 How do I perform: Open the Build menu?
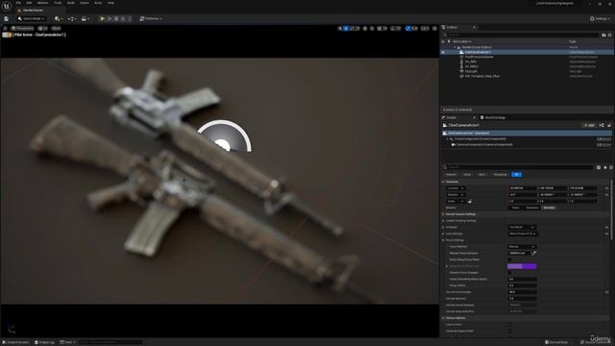click(71, 3)
